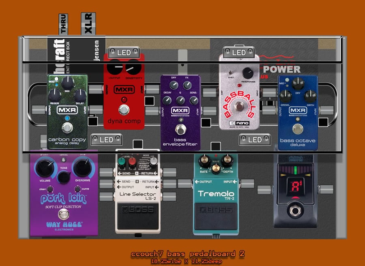Turn the Bass Octave Deluxe Dry knob

298,84
